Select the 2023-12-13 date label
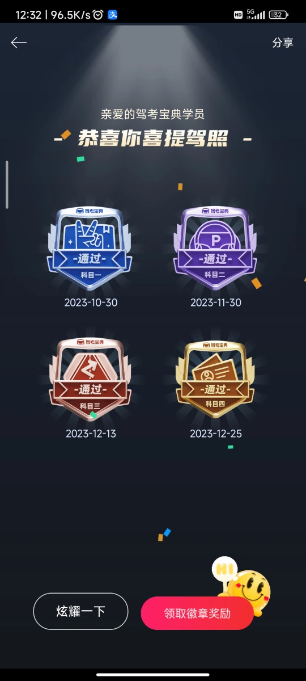The height and width of the screenshot is (681, 306). pyautogui.click(x=91, y=434)
